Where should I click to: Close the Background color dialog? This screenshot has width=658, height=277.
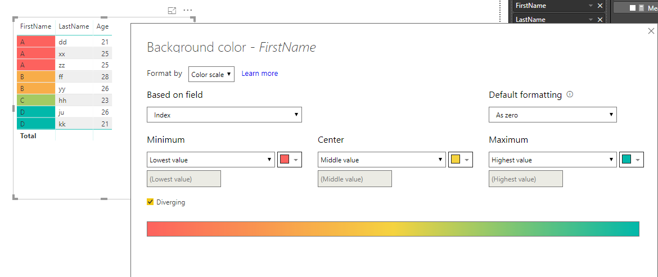pos(651,31)
